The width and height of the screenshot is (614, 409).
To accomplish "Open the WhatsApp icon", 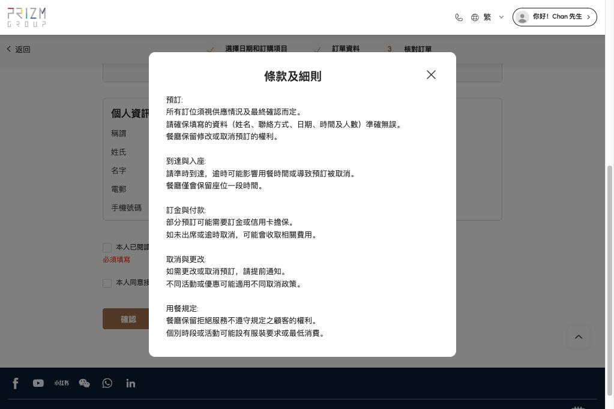I will 107,383.
